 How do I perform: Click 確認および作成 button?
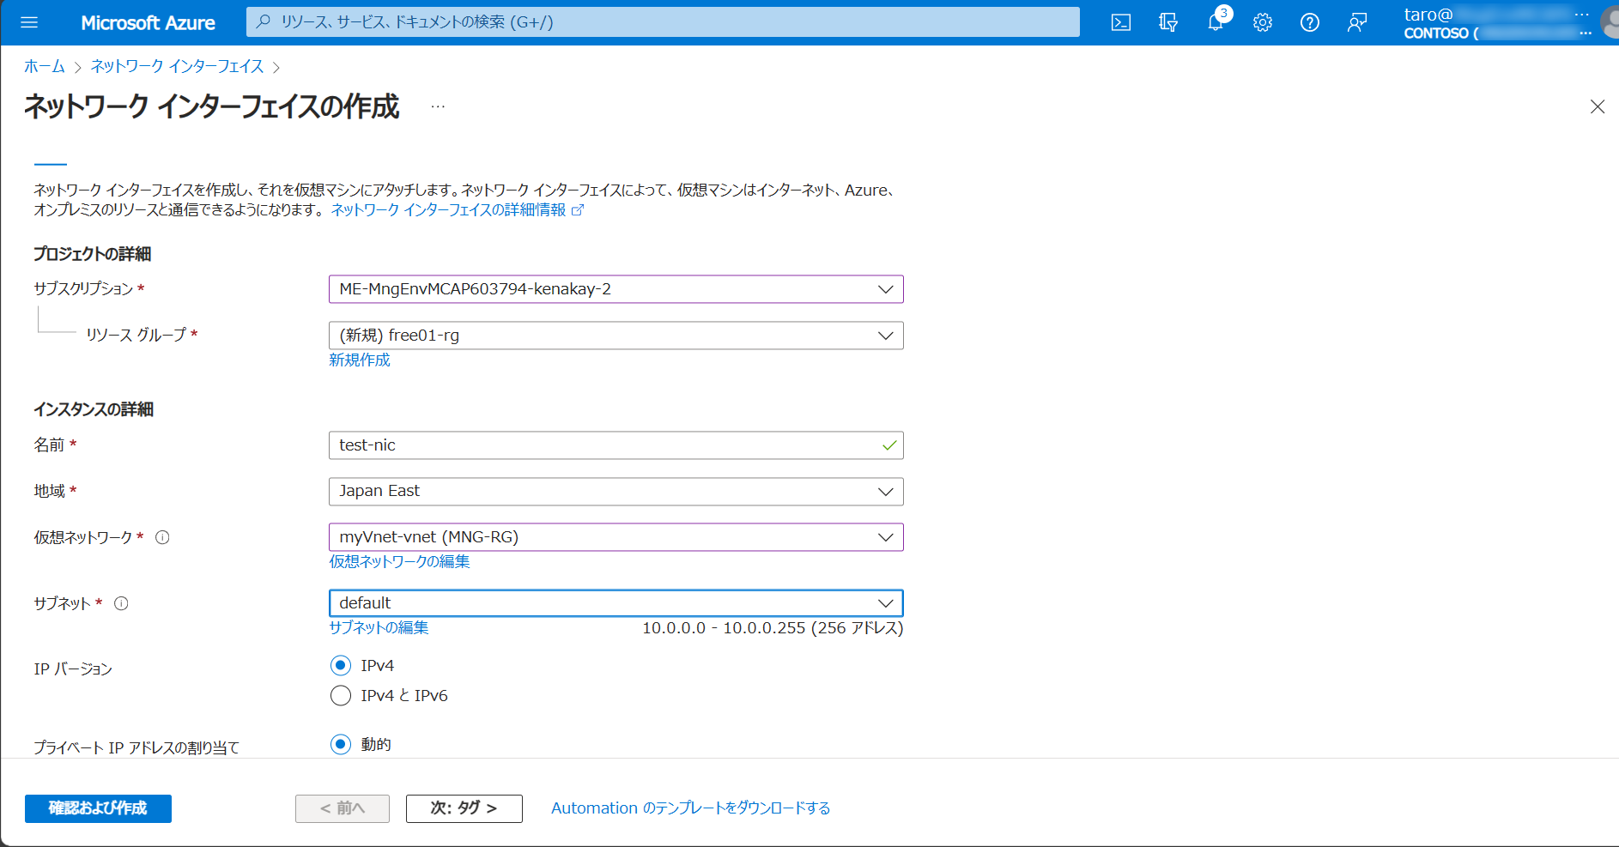(x=98, y=808)
